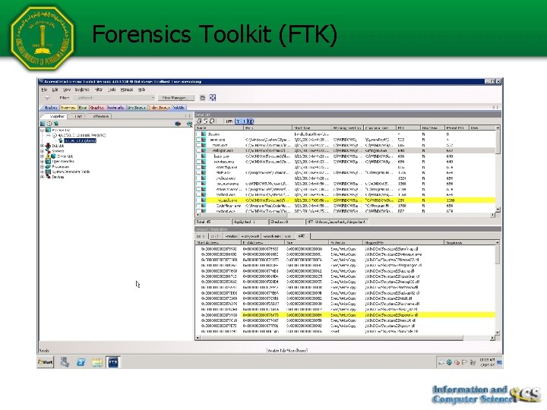Click the Process List tree icon

pyautogui.click(x=48, y=130)
